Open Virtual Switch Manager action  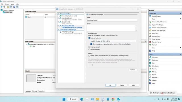[160, 28]
